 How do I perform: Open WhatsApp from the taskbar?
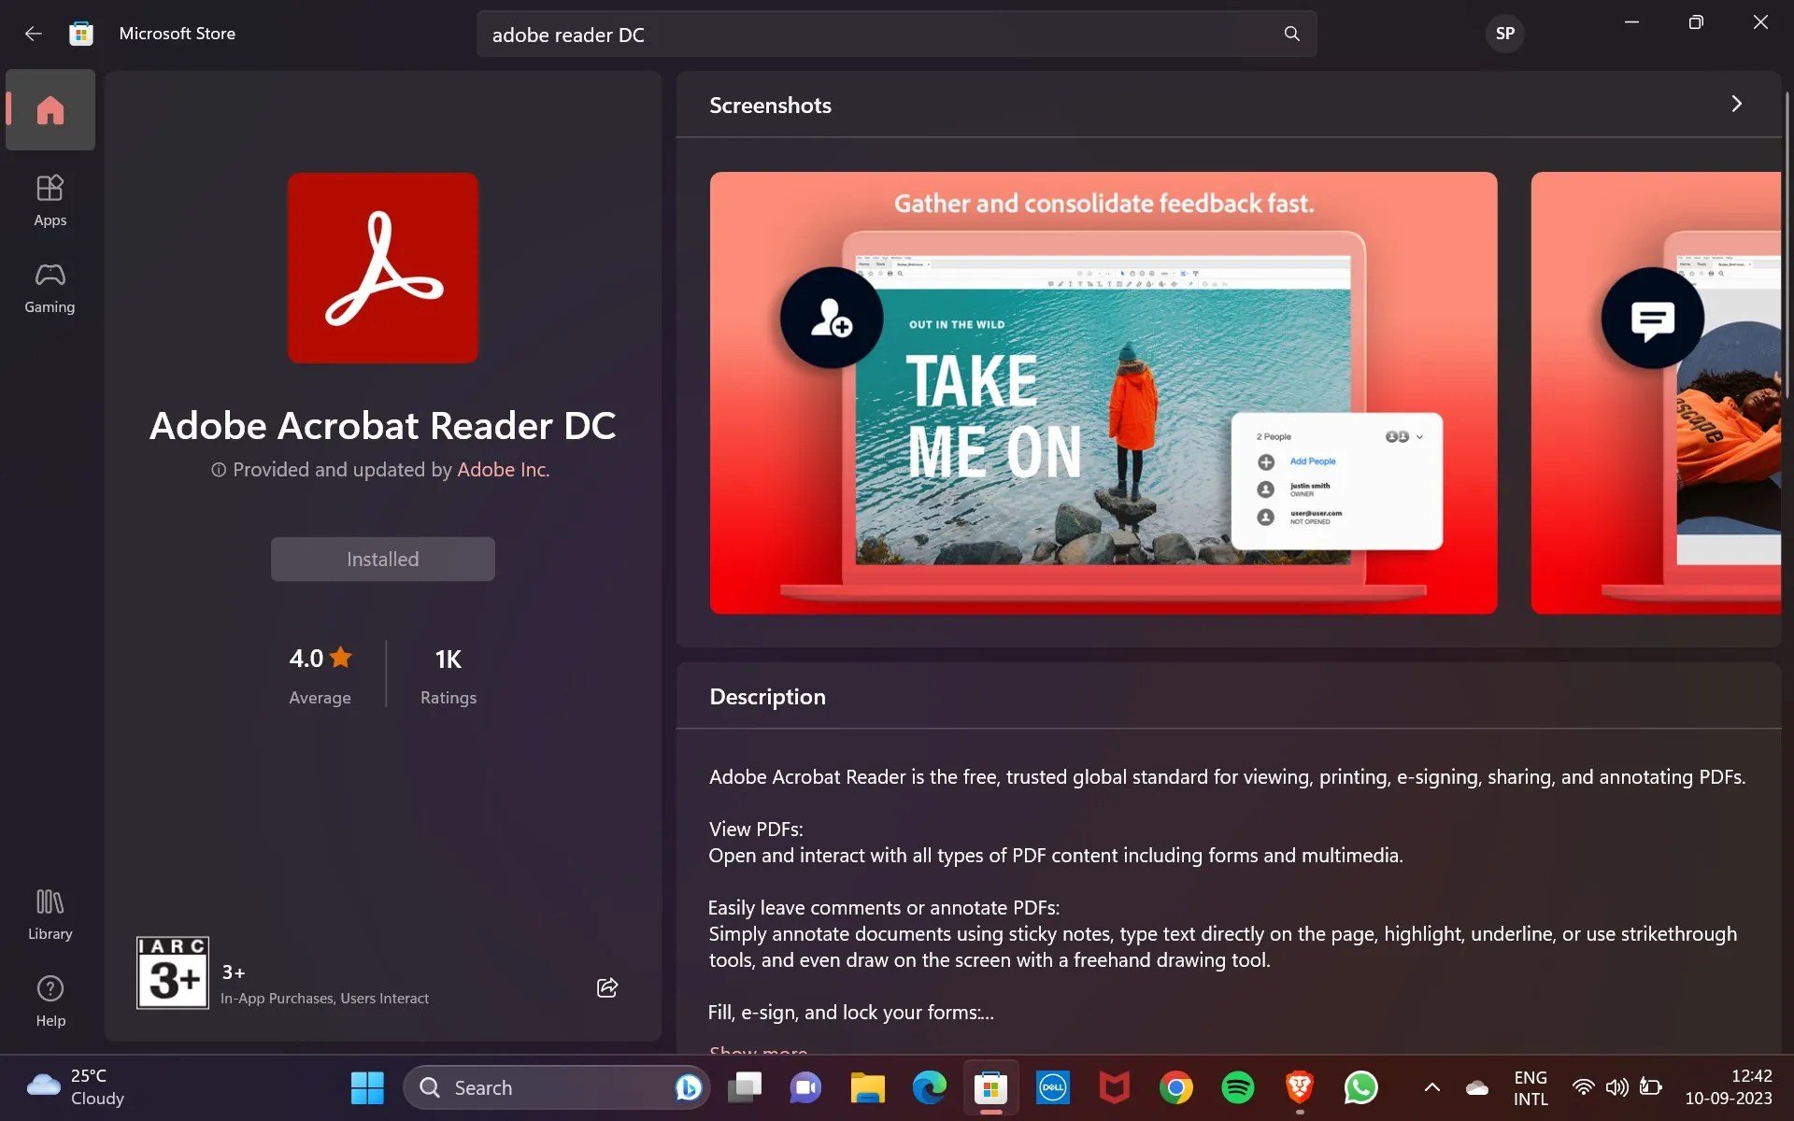click(1361, 1087)
